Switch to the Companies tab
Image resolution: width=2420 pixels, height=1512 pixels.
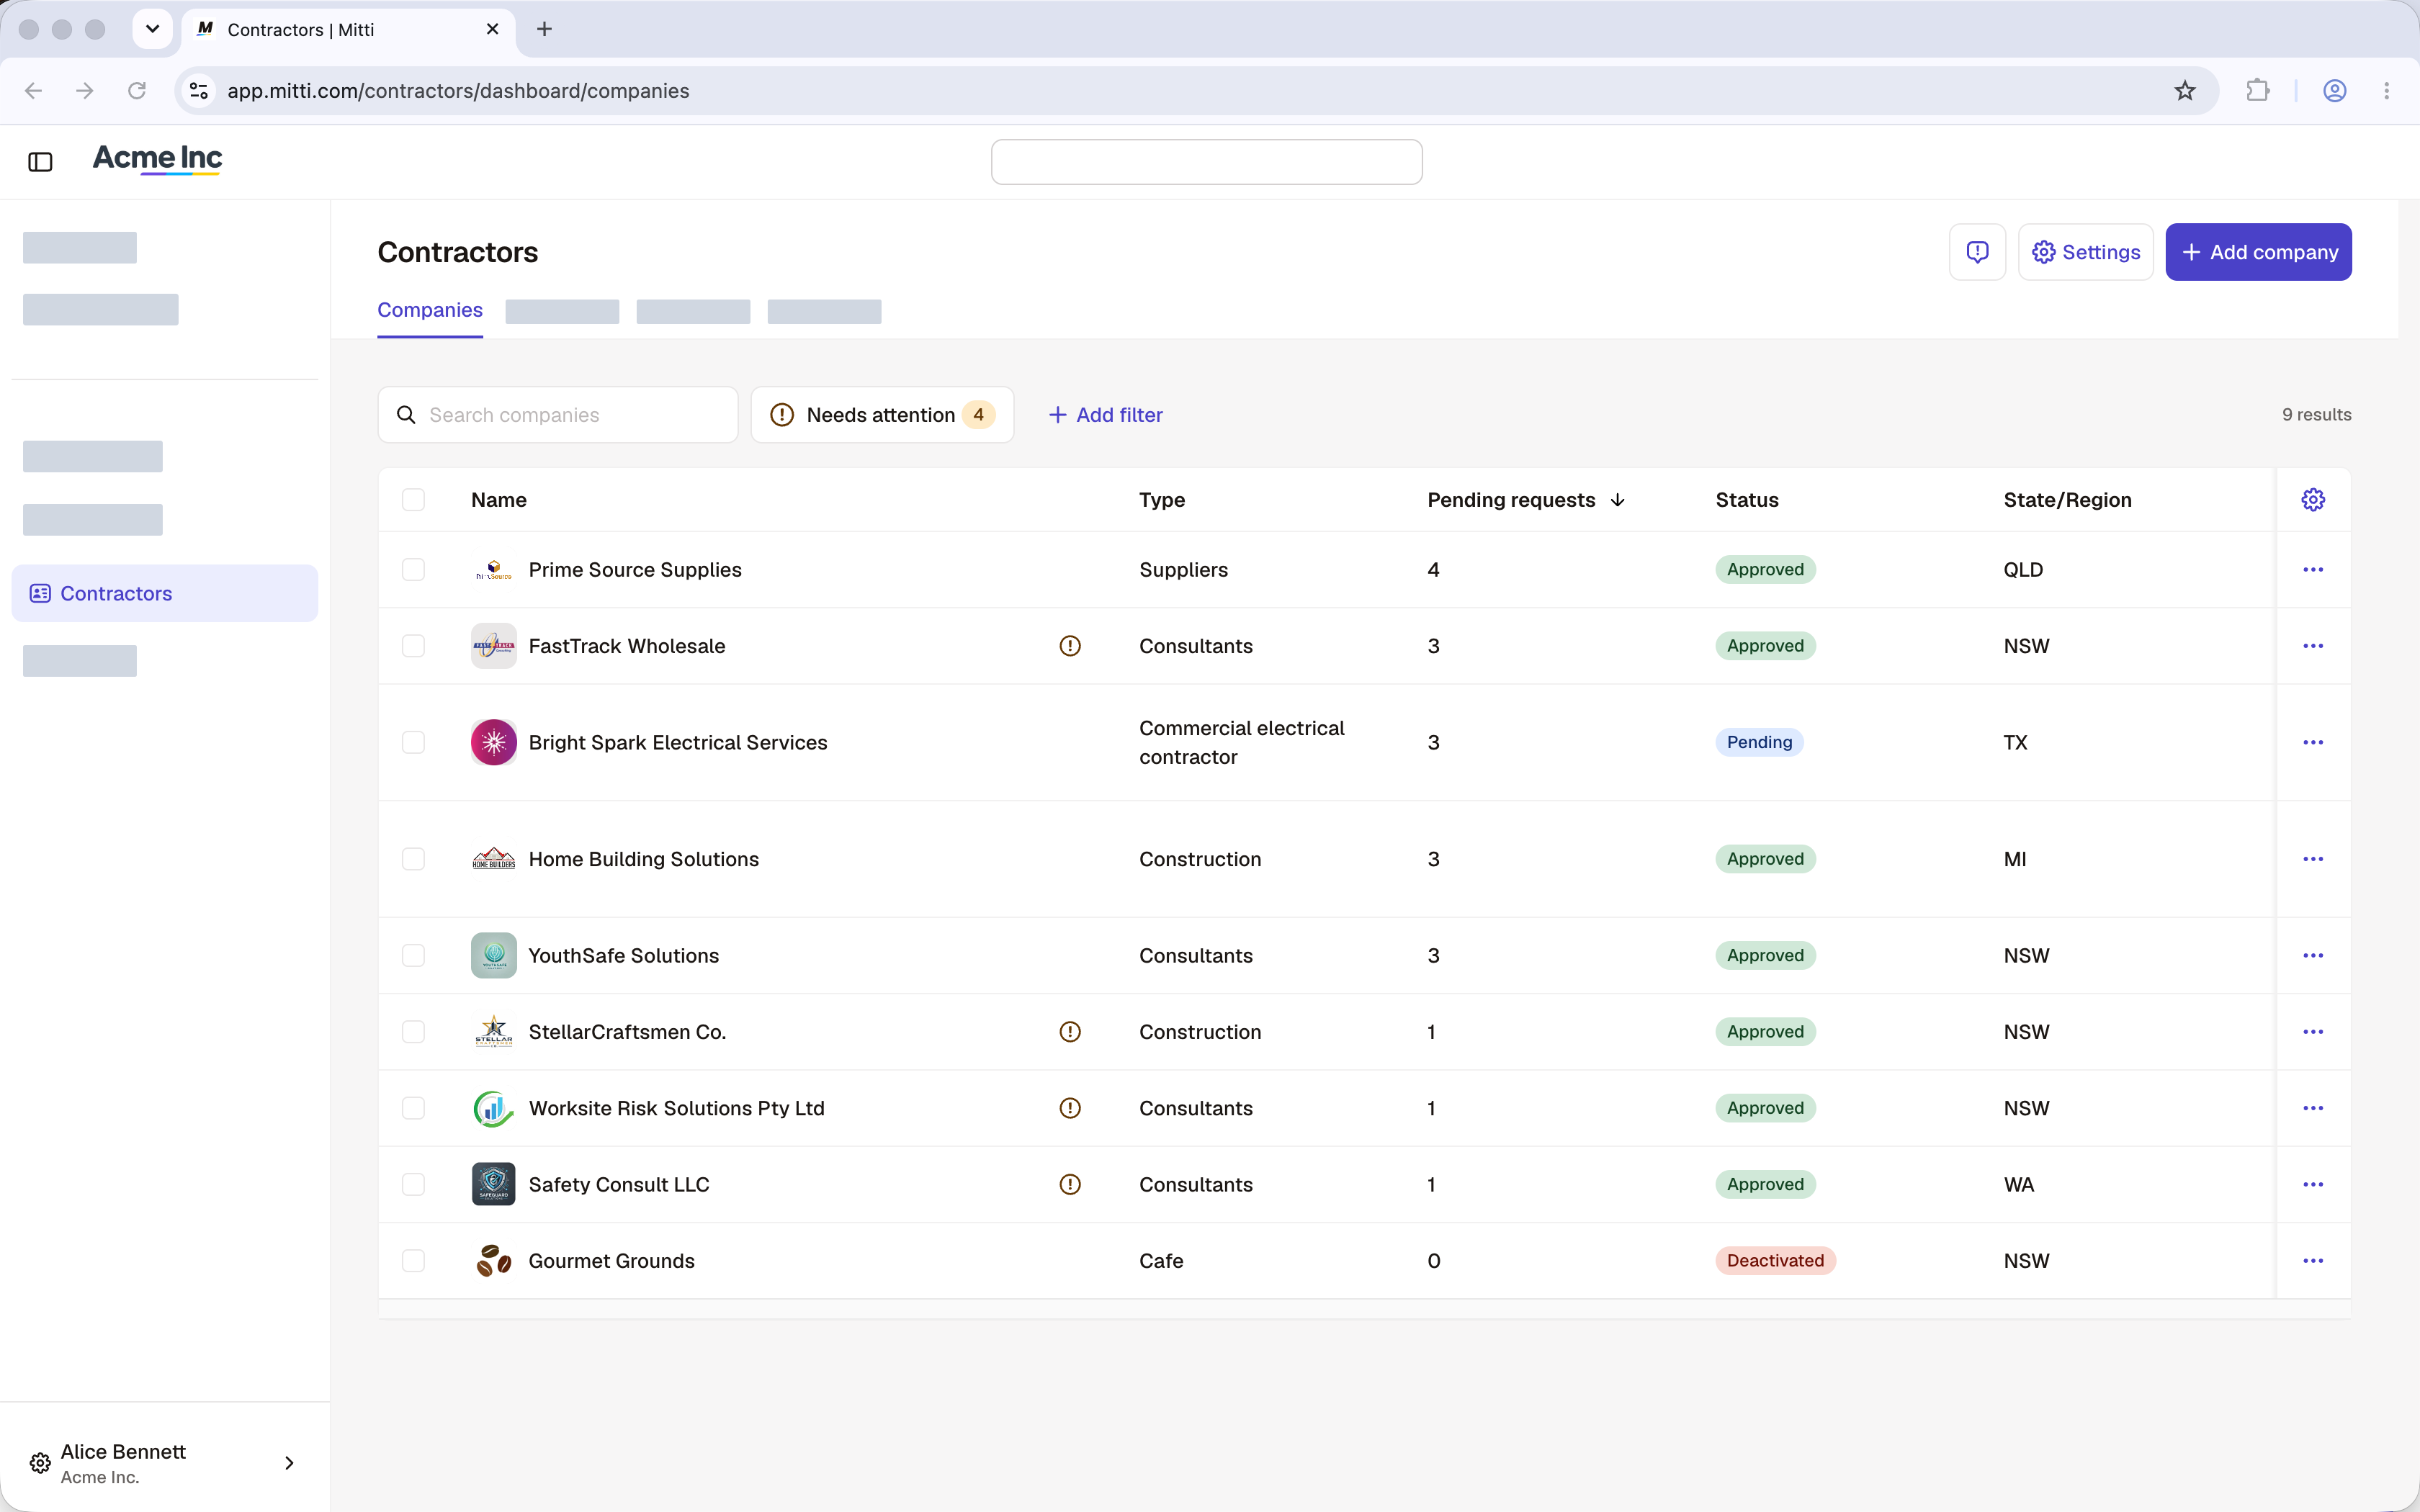(430, 310)
